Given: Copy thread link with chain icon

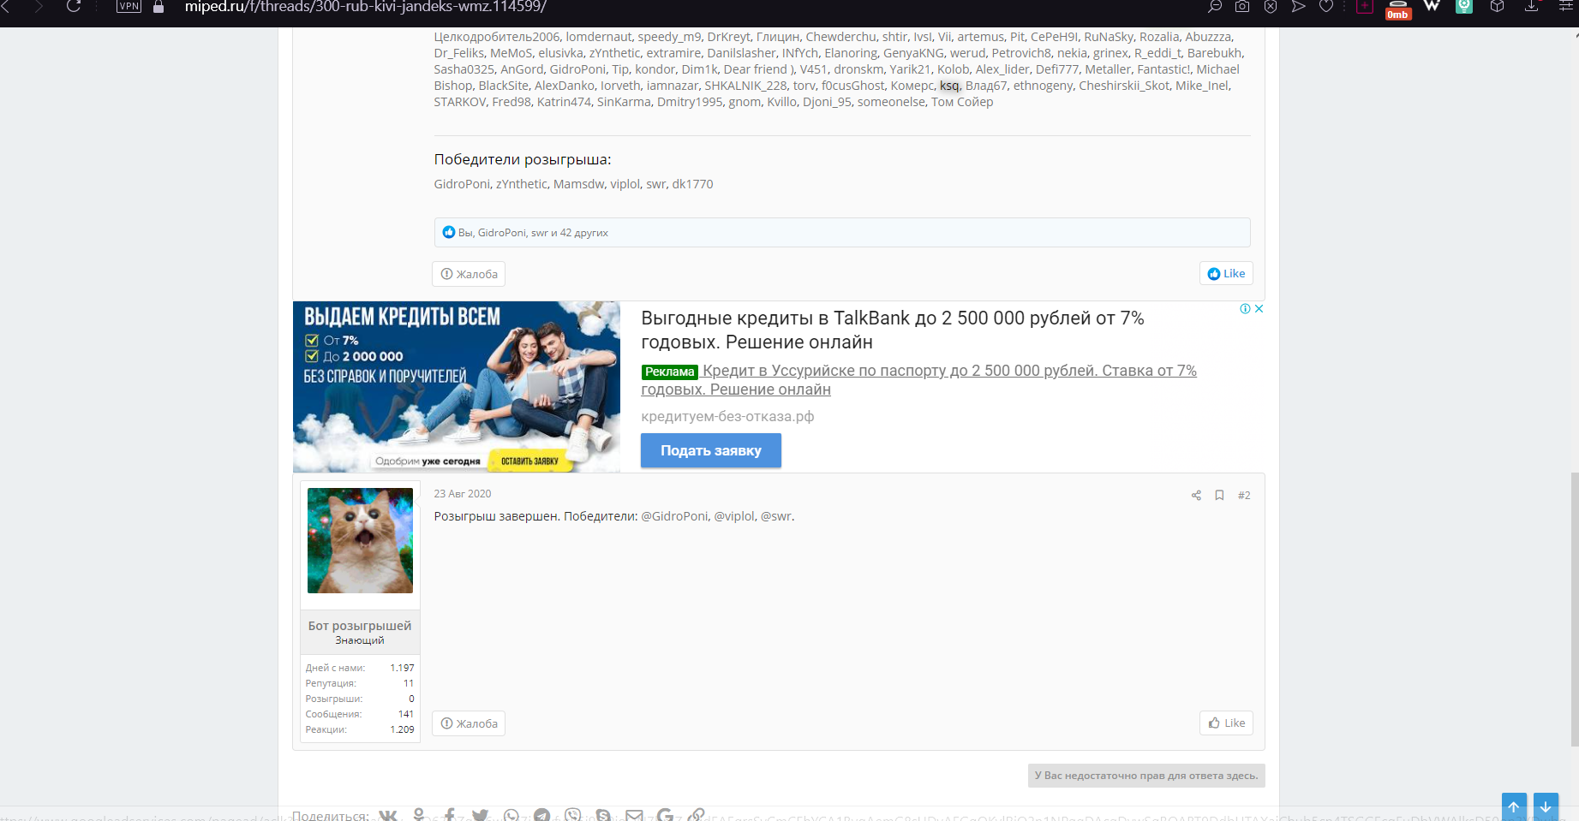Looking at the screenshot, I should pos(697,815).
